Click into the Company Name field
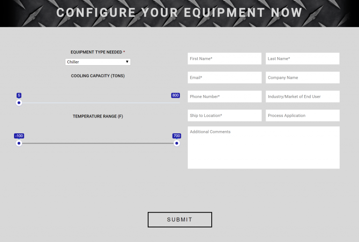Screen dimensions: 359x242 [302, 78]
